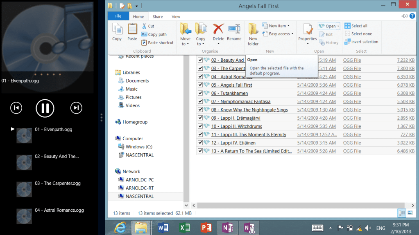Launch Word from the taskbar
419x235 pixels.
point(163,228)
